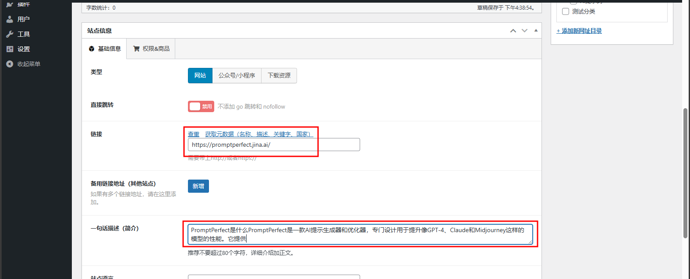Screen dimensions: 690x279
Task: Focus the 链接 URL input field
Action: click(x=274, y=145)
